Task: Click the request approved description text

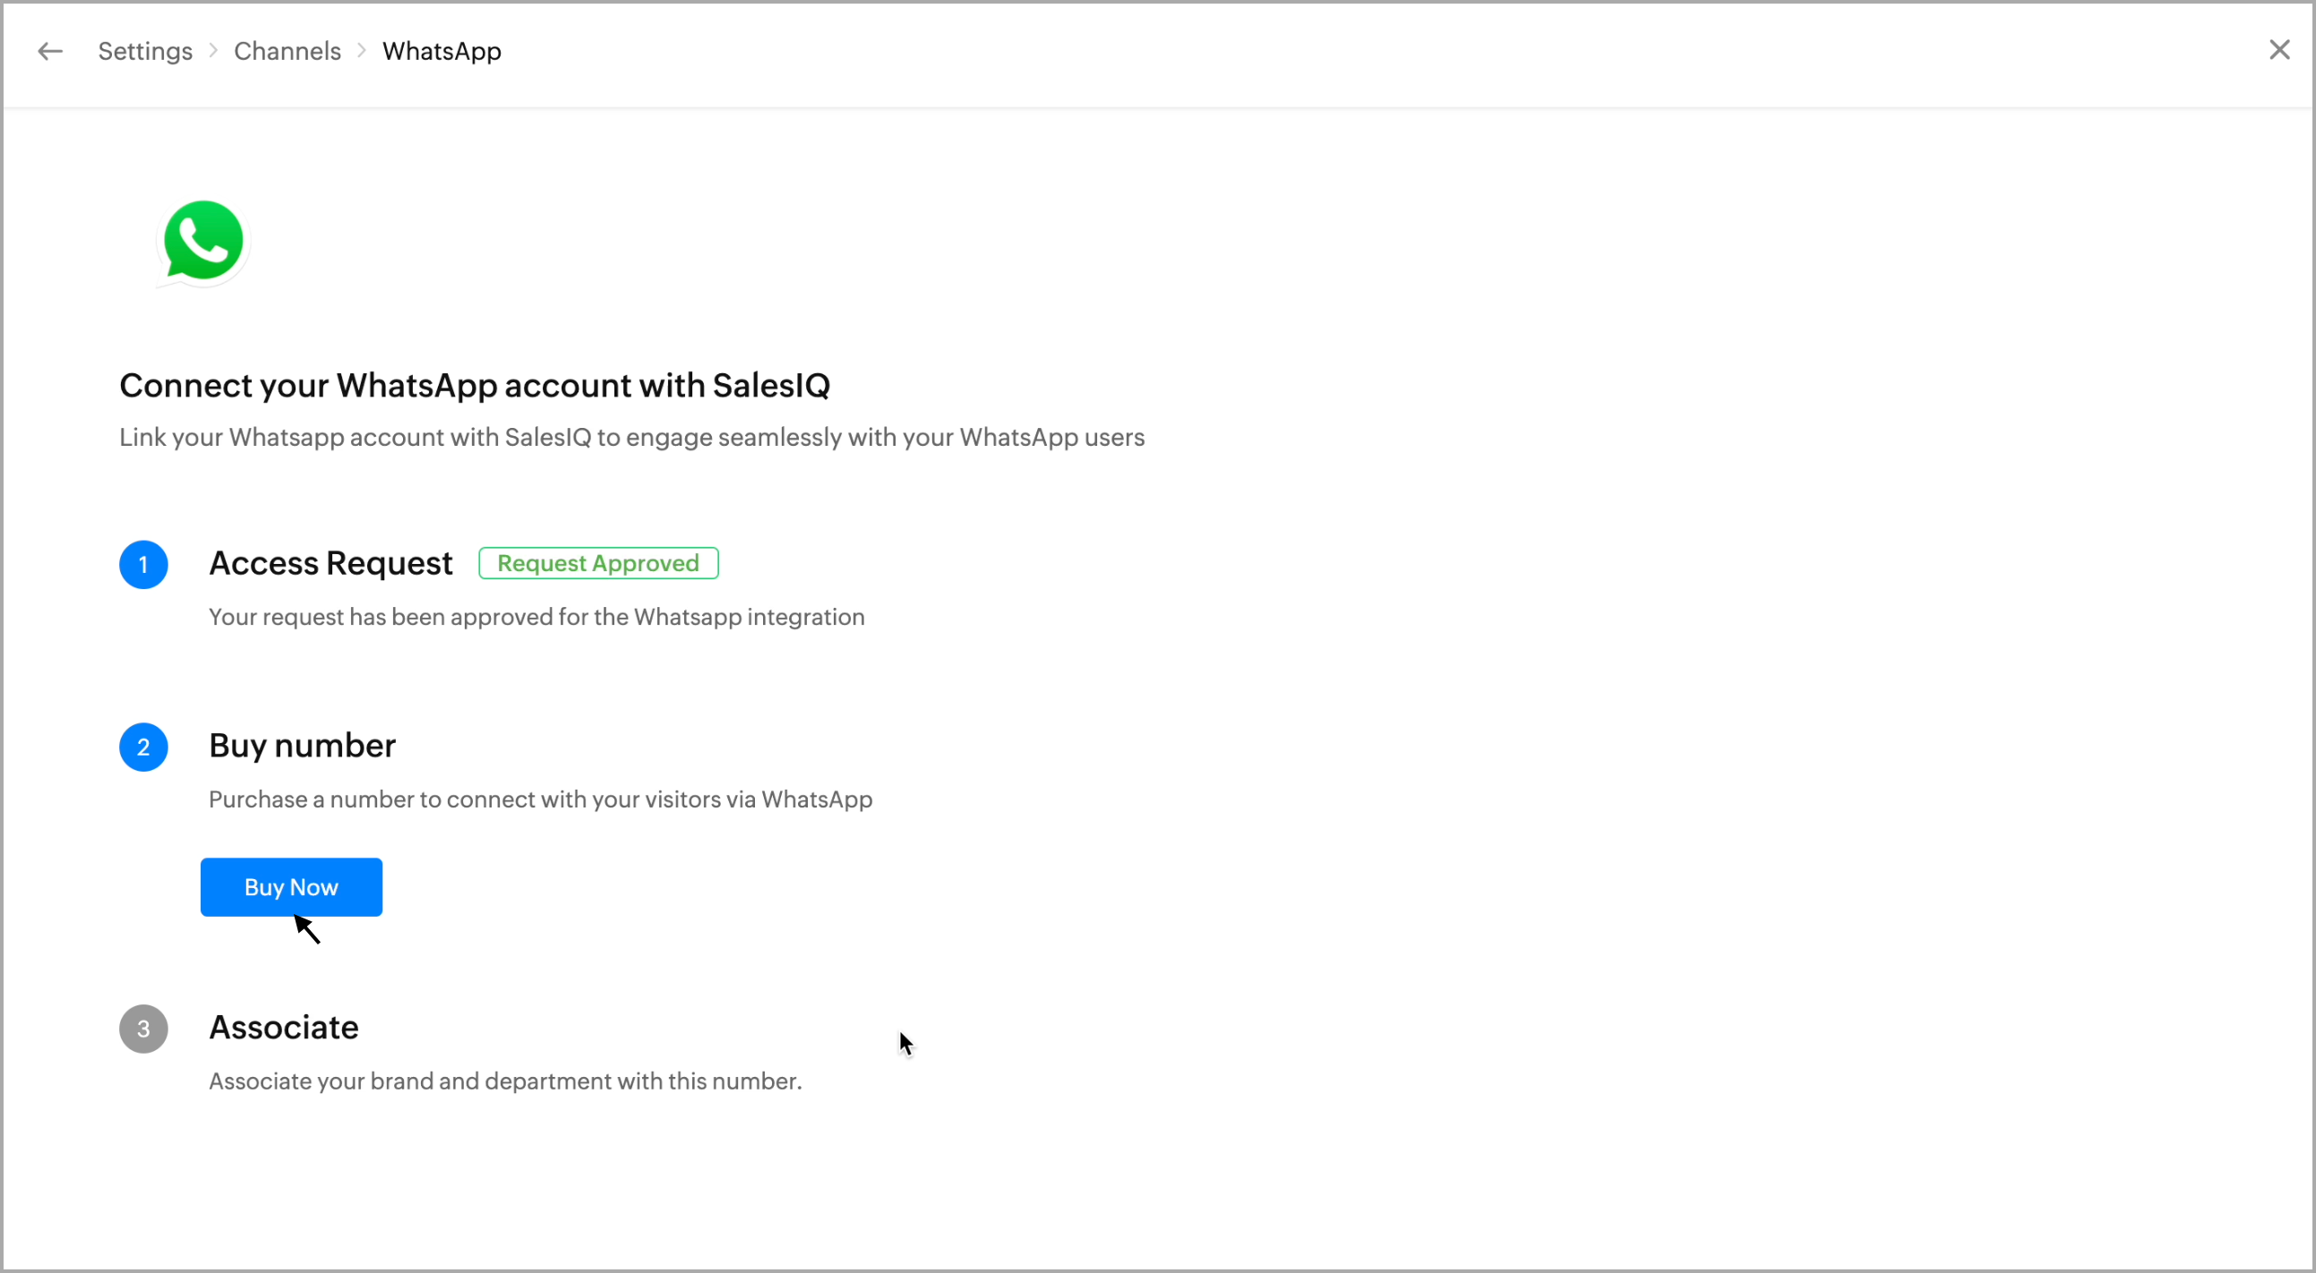Action: click(x=536, y=616)
